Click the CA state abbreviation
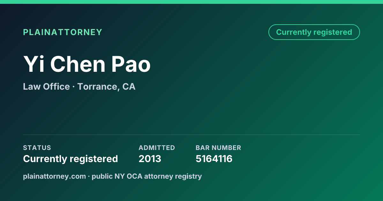Screen dimensions: 383x201 pos(129,86)
